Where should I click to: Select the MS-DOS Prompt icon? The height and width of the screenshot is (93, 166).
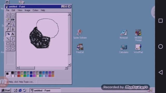[138, 35]
